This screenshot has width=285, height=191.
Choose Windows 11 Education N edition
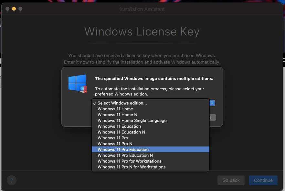coord(151,132)
